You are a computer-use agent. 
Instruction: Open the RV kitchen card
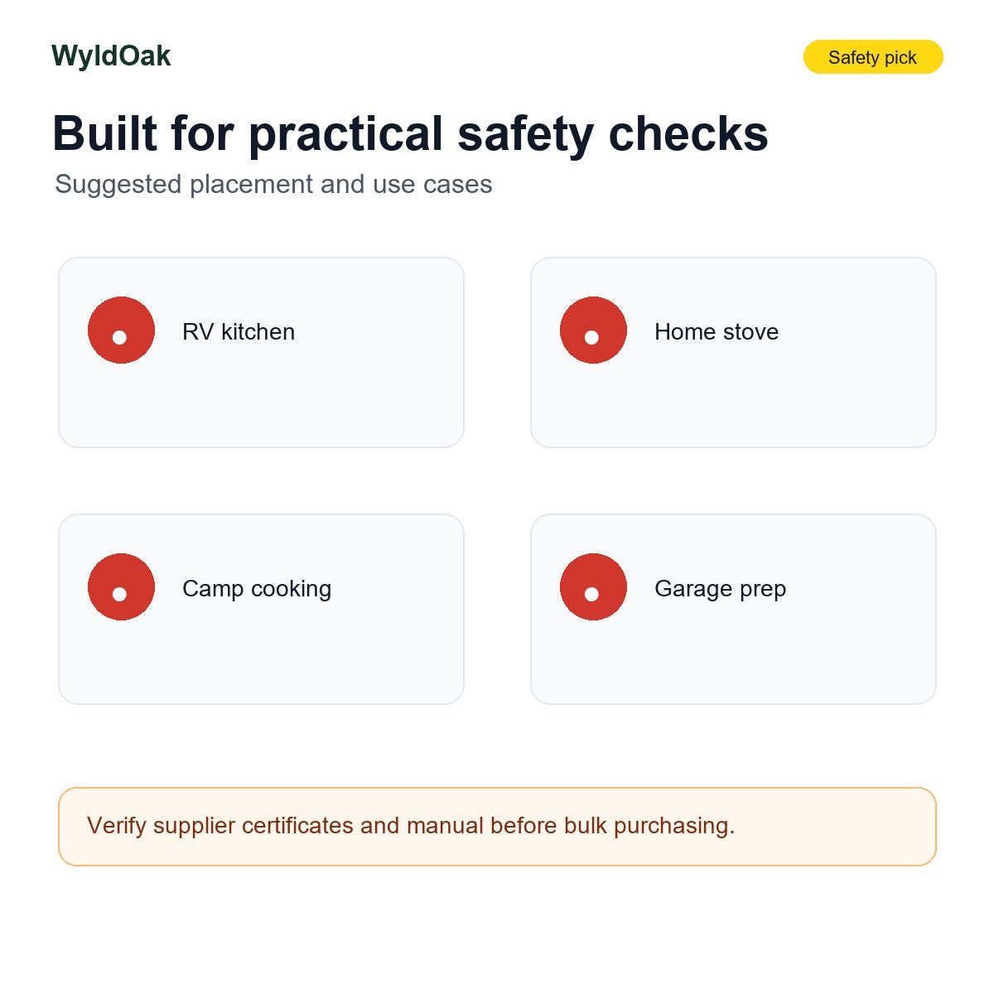tap(261, 352)
